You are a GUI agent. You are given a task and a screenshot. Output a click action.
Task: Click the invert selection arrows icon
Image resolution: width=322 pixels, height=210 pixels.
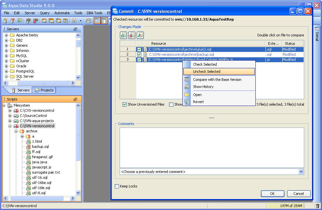coord(140,35)
